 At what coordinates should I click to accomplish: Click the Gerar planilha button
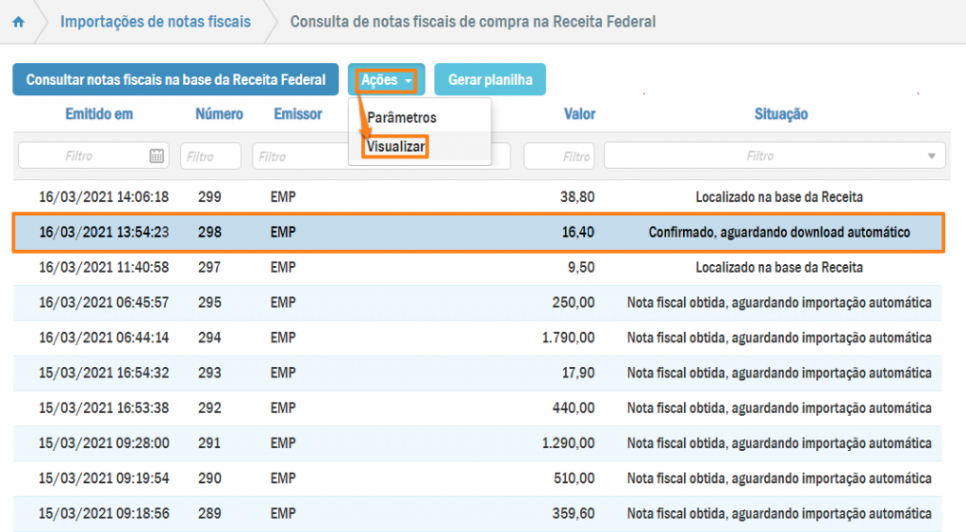(x=490, y=80)
